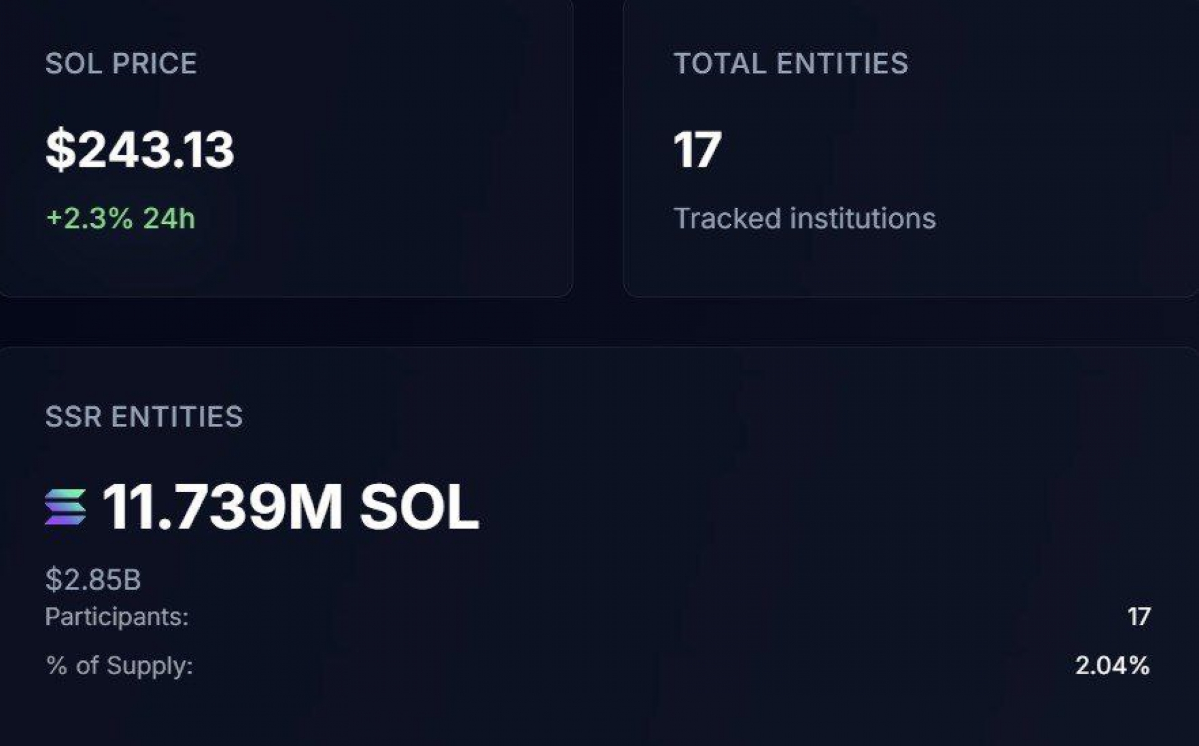Click the SOL ticker after 11.739M
The width and height of the screenshot is (1199, 746).
coord(419,507)
